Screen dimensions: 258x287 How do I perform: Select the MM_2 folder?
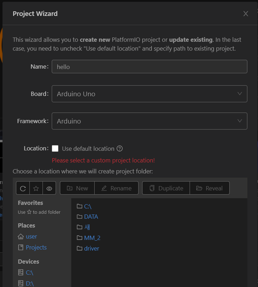pyautogui.click(x=92, y=238)
